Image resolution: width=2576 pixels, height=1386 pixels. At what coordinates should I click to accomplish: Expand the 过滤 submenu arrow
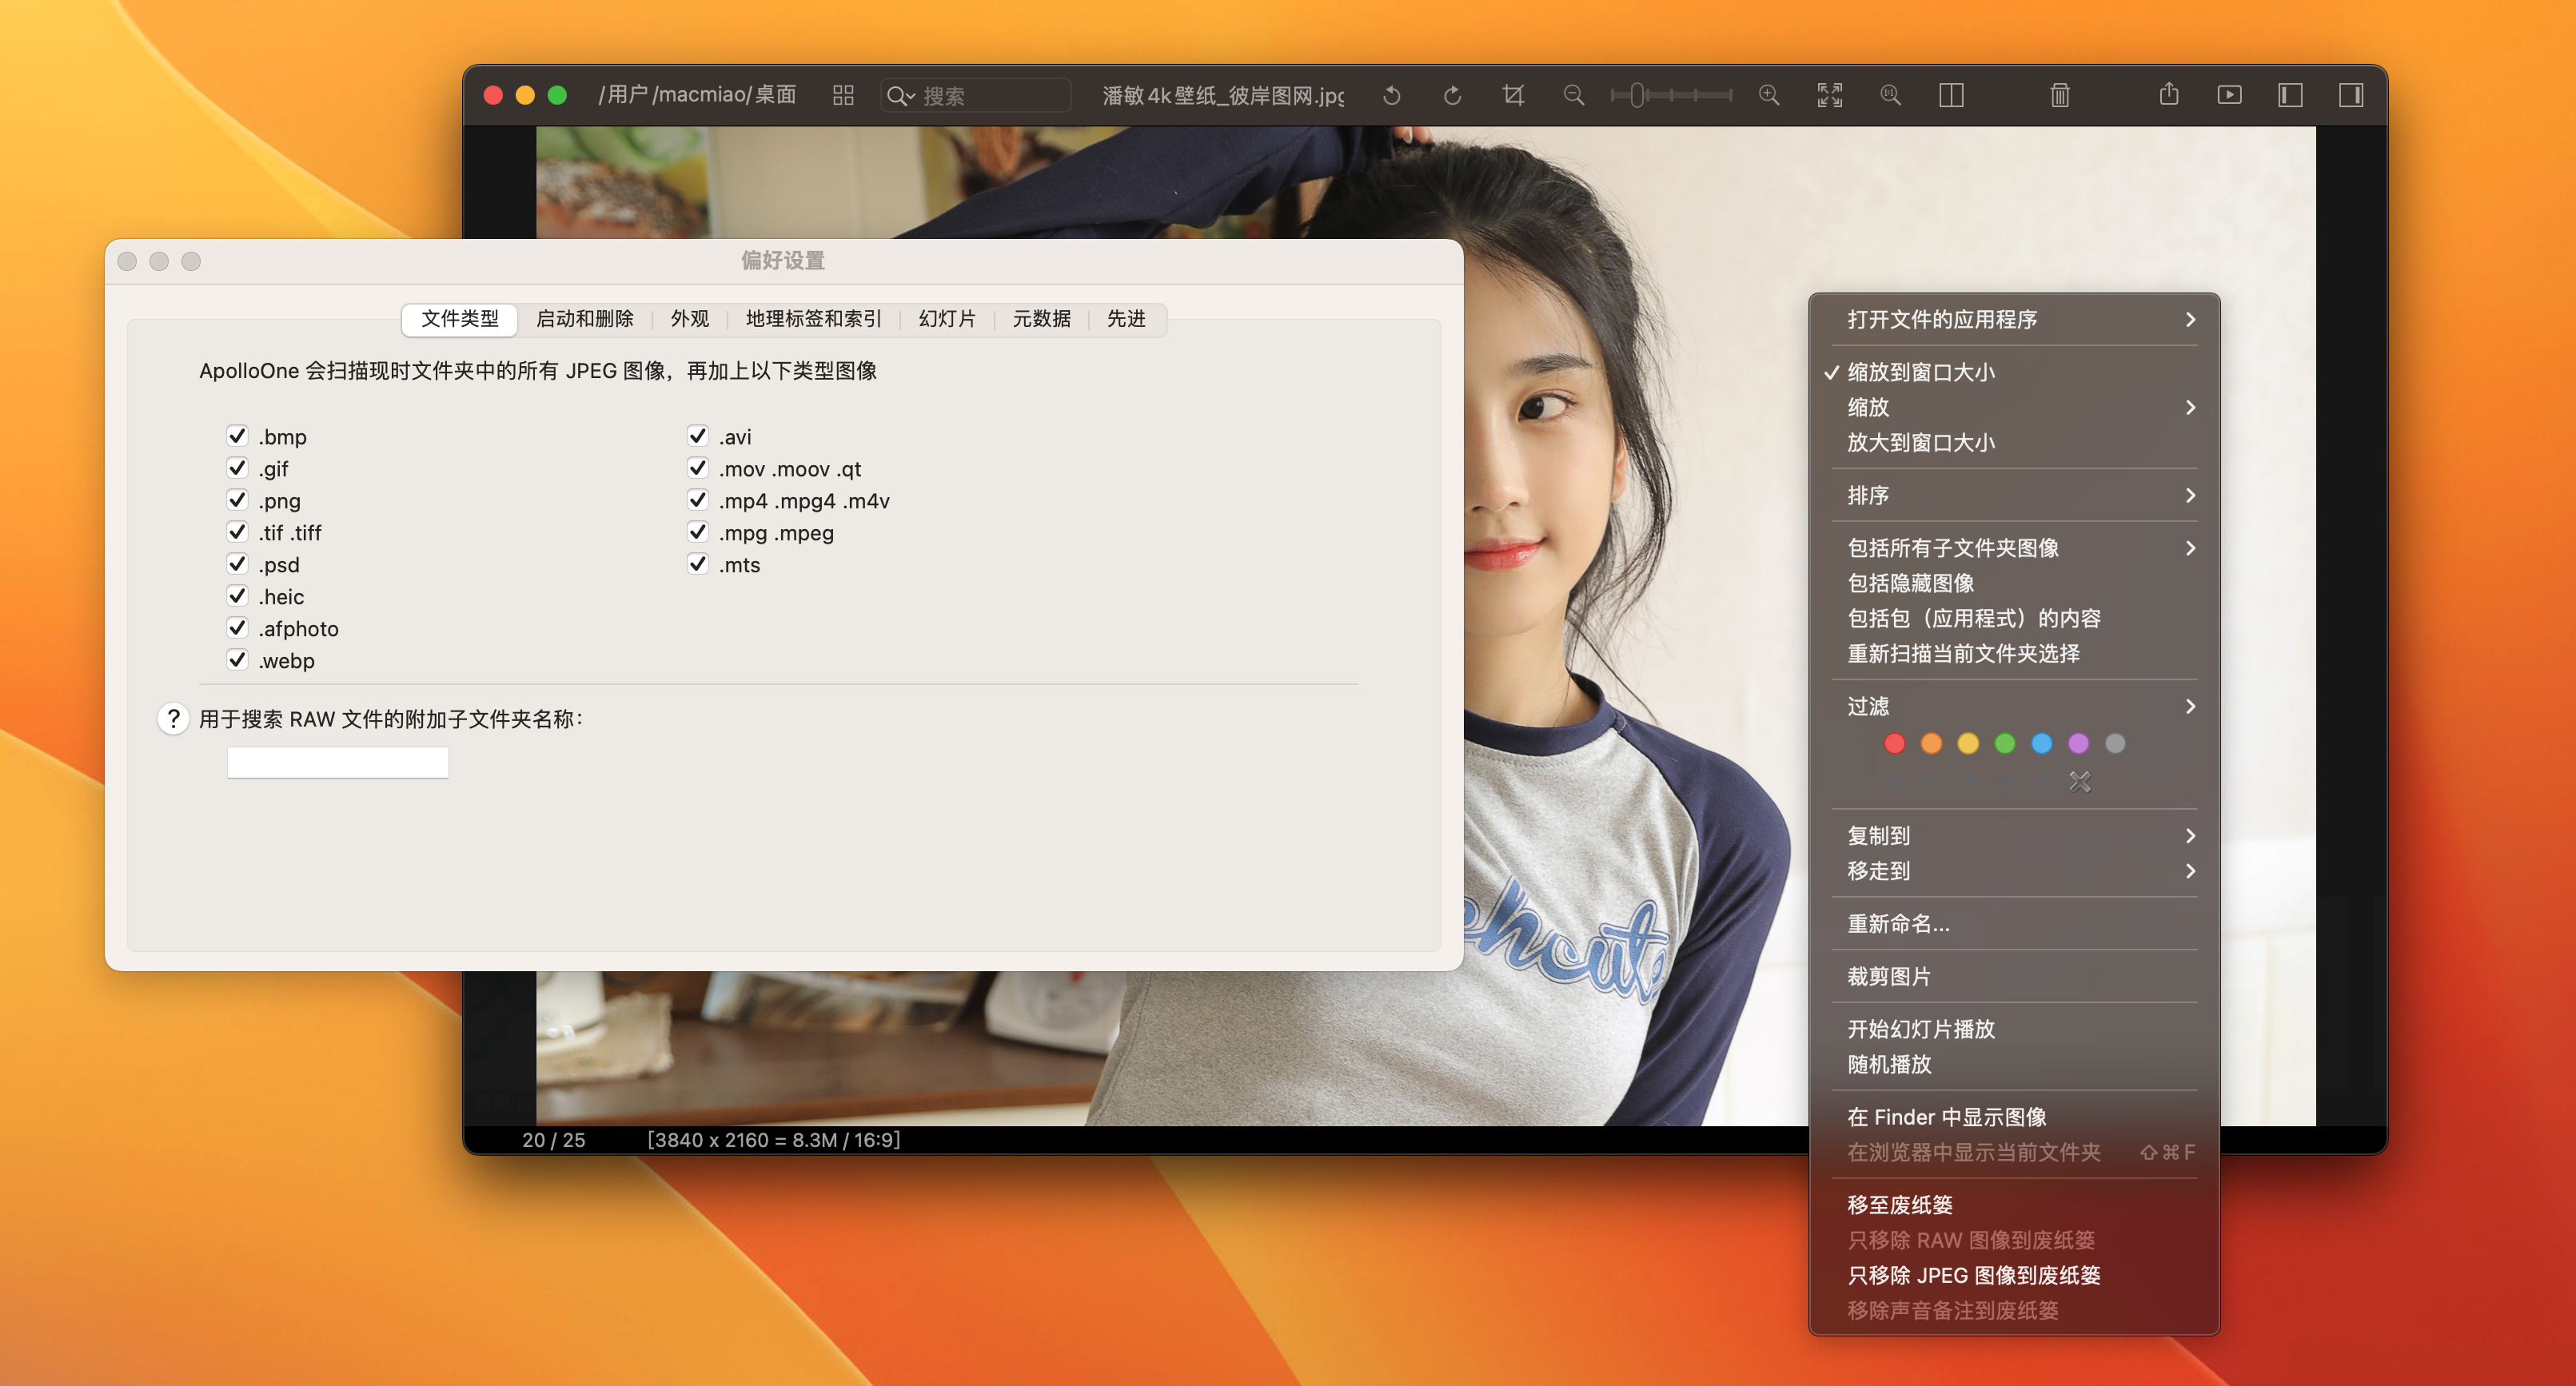coord(2190,706)
